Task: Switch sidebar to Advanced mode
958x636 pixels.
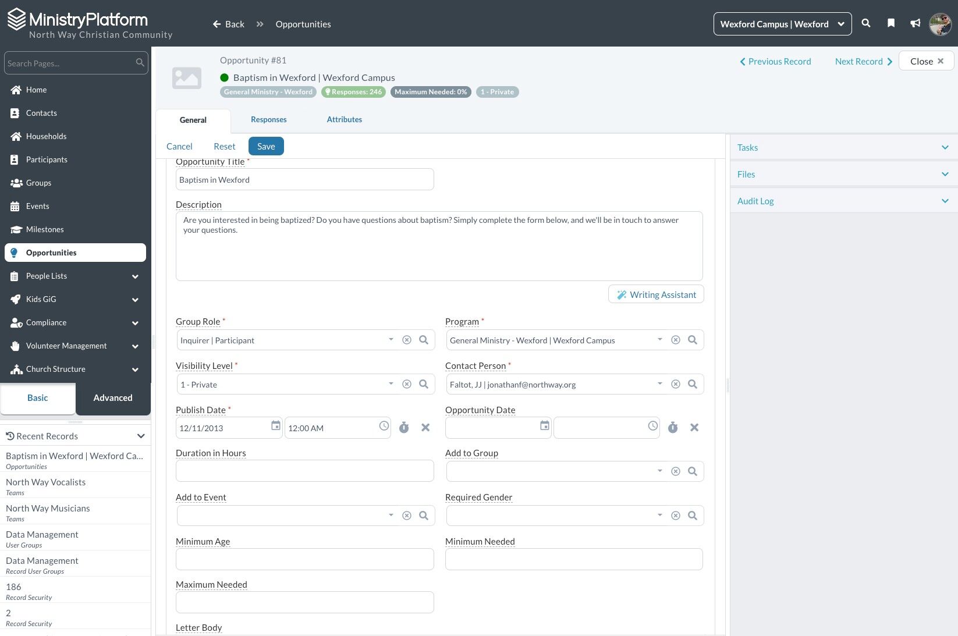Action: coord(113,398)
